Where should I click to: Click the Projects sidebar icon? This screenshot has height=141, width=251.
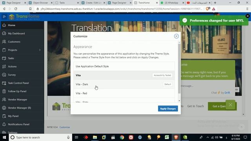(4, 50)
